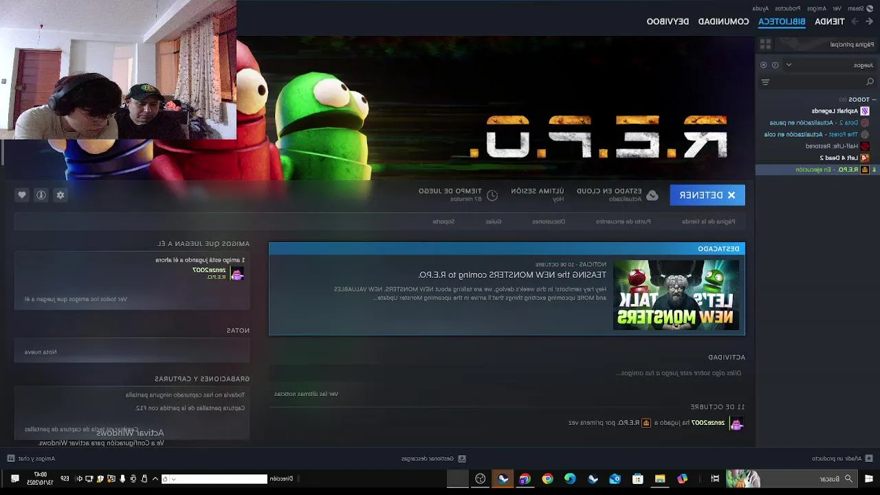
Task: Open Google Chrome from the taskbar
Action: click(x=547, y=478)
